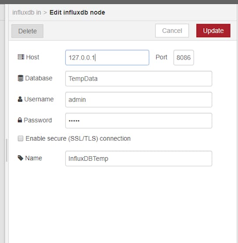Select the Port field showing 8086
The image size is (238, 243).
coord(183,57)
